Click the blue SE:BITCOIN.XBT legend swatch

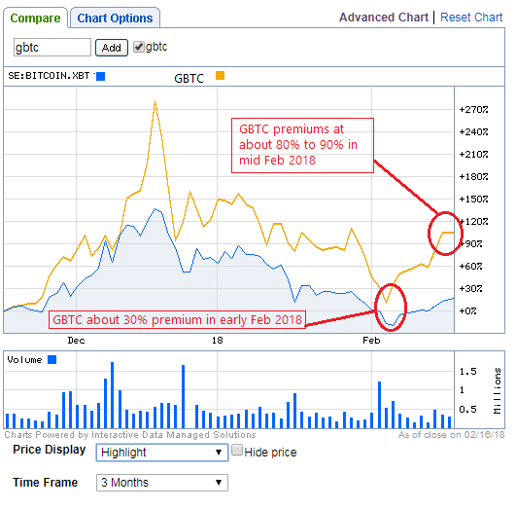click(101, 77)
